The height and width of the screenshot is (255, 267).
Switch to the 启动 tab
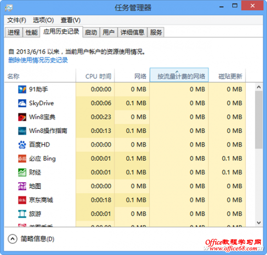point(91,32)
